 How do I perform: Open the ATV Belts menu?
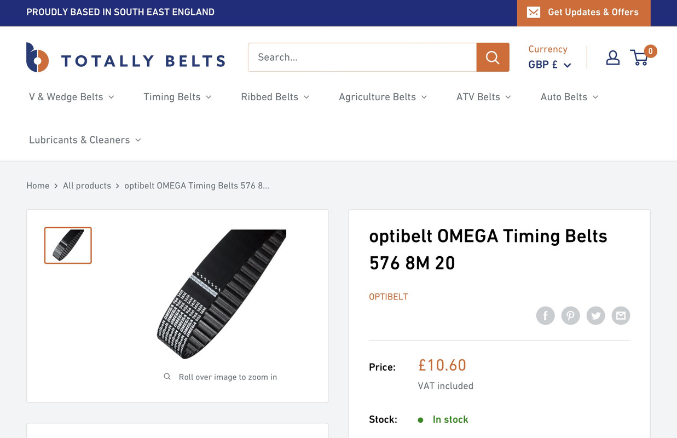tap(484, 97)
